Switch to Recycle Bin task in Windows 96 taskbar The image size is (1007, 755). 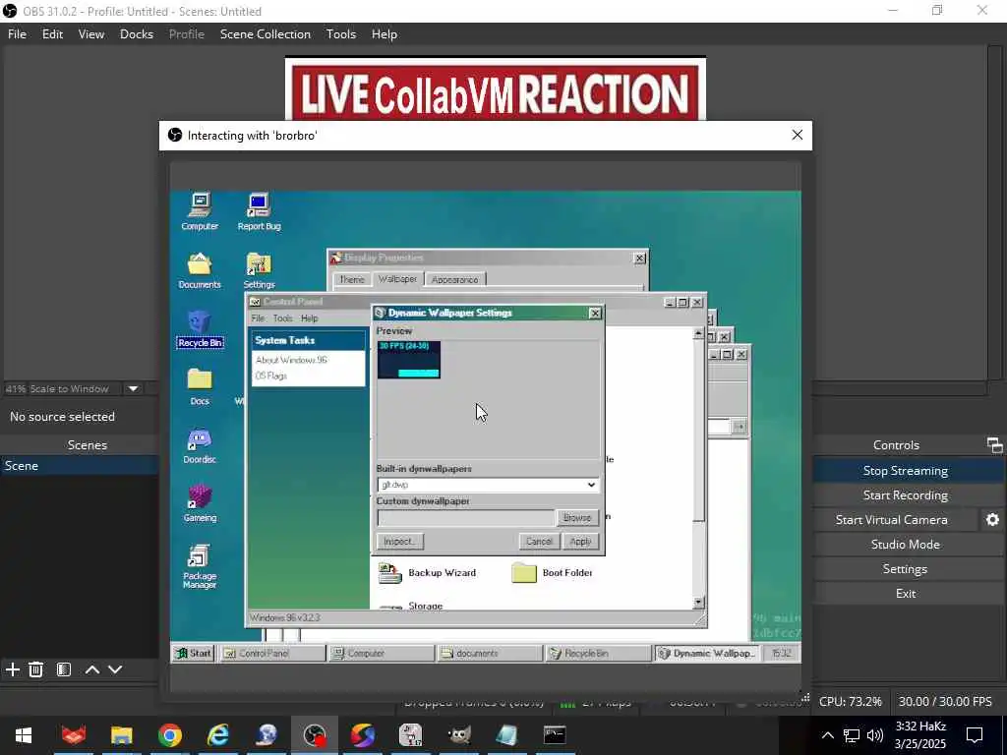pyautogui.click(x=599, y=653)
